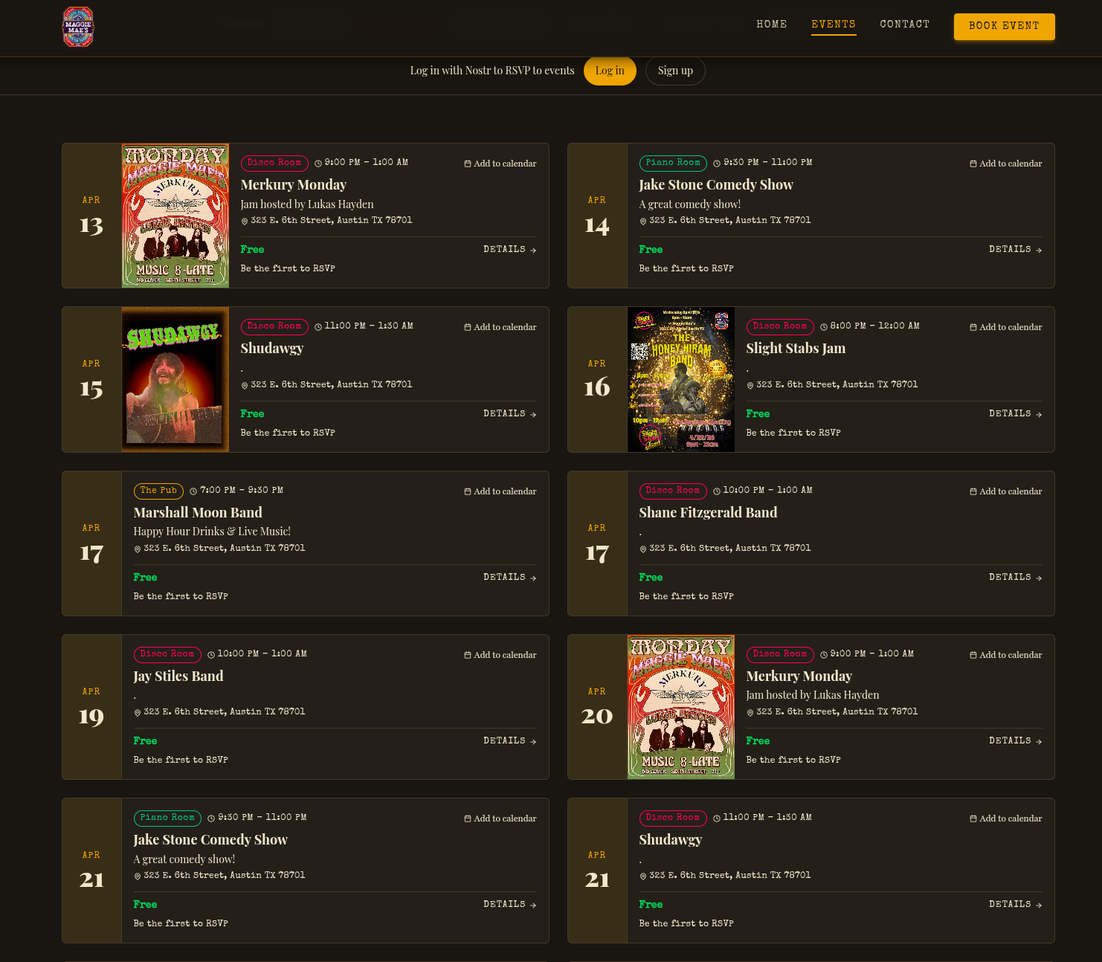This screenshot has width=1102, height=962.
Task: Open Details arrow for Apr 15 Shudawgy
Action: pos(533,414)
